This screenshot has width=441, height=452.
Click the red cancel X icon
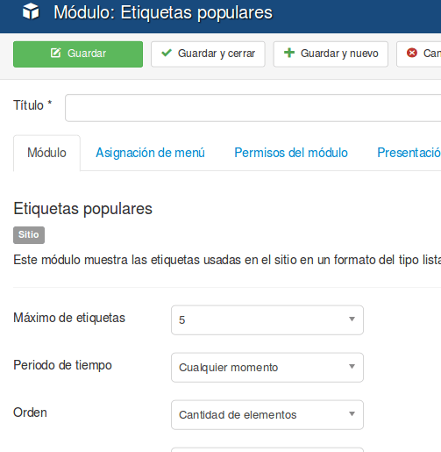412,53
